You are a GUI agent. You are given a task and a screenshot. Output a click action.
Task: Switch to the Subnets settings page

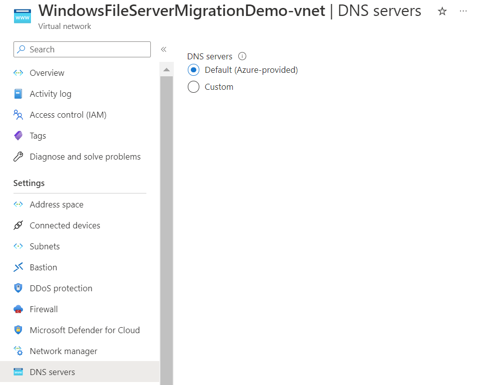click(x=44, y=246)
